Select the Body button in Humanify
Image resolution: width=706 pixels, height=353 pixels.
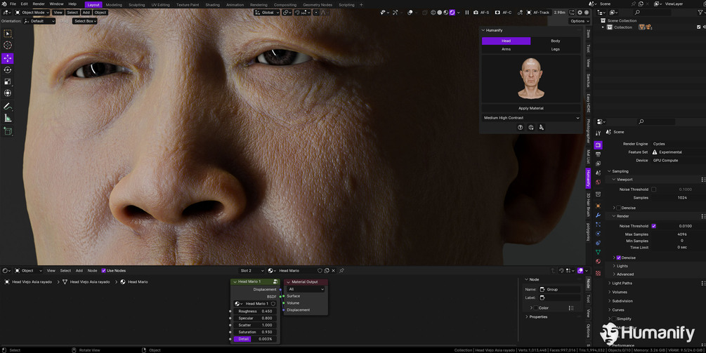pos(556,41)
